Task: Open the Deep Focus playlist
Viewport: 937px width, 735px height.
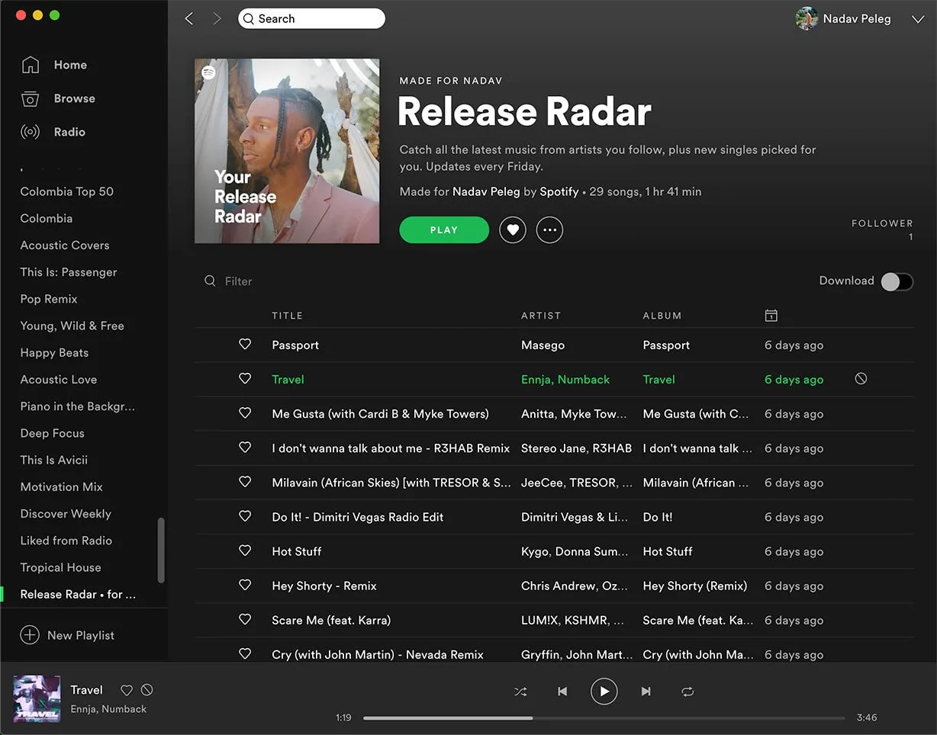Action: coord(52,433)
